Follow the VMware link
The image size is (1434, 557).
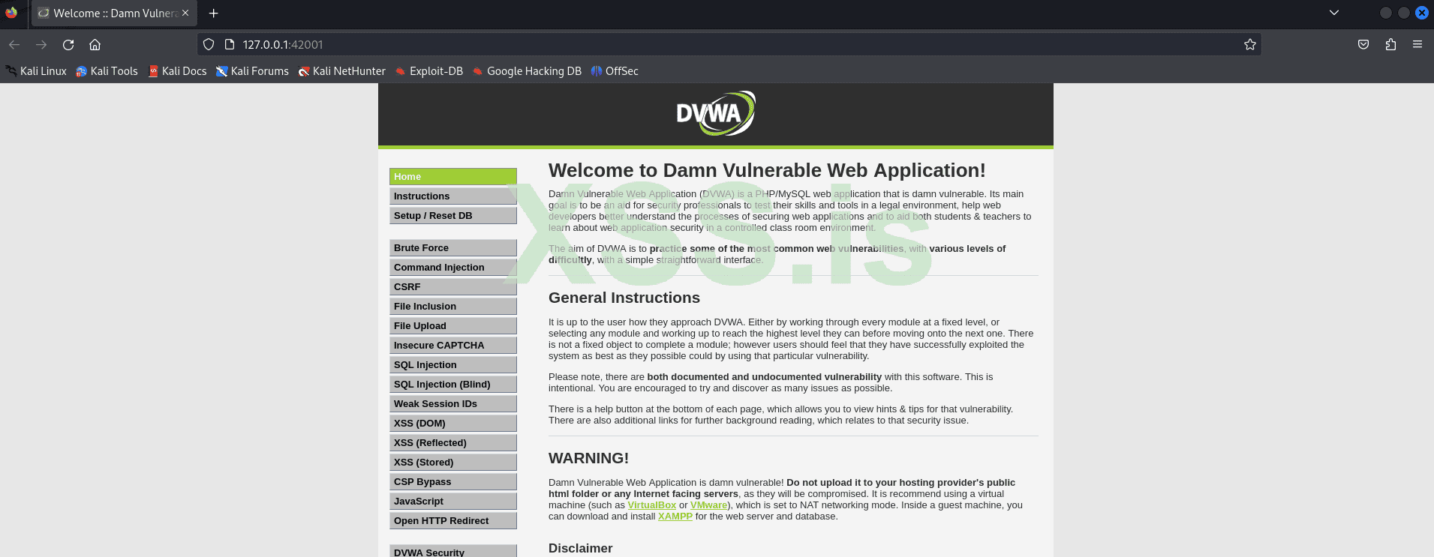[709, 505]
